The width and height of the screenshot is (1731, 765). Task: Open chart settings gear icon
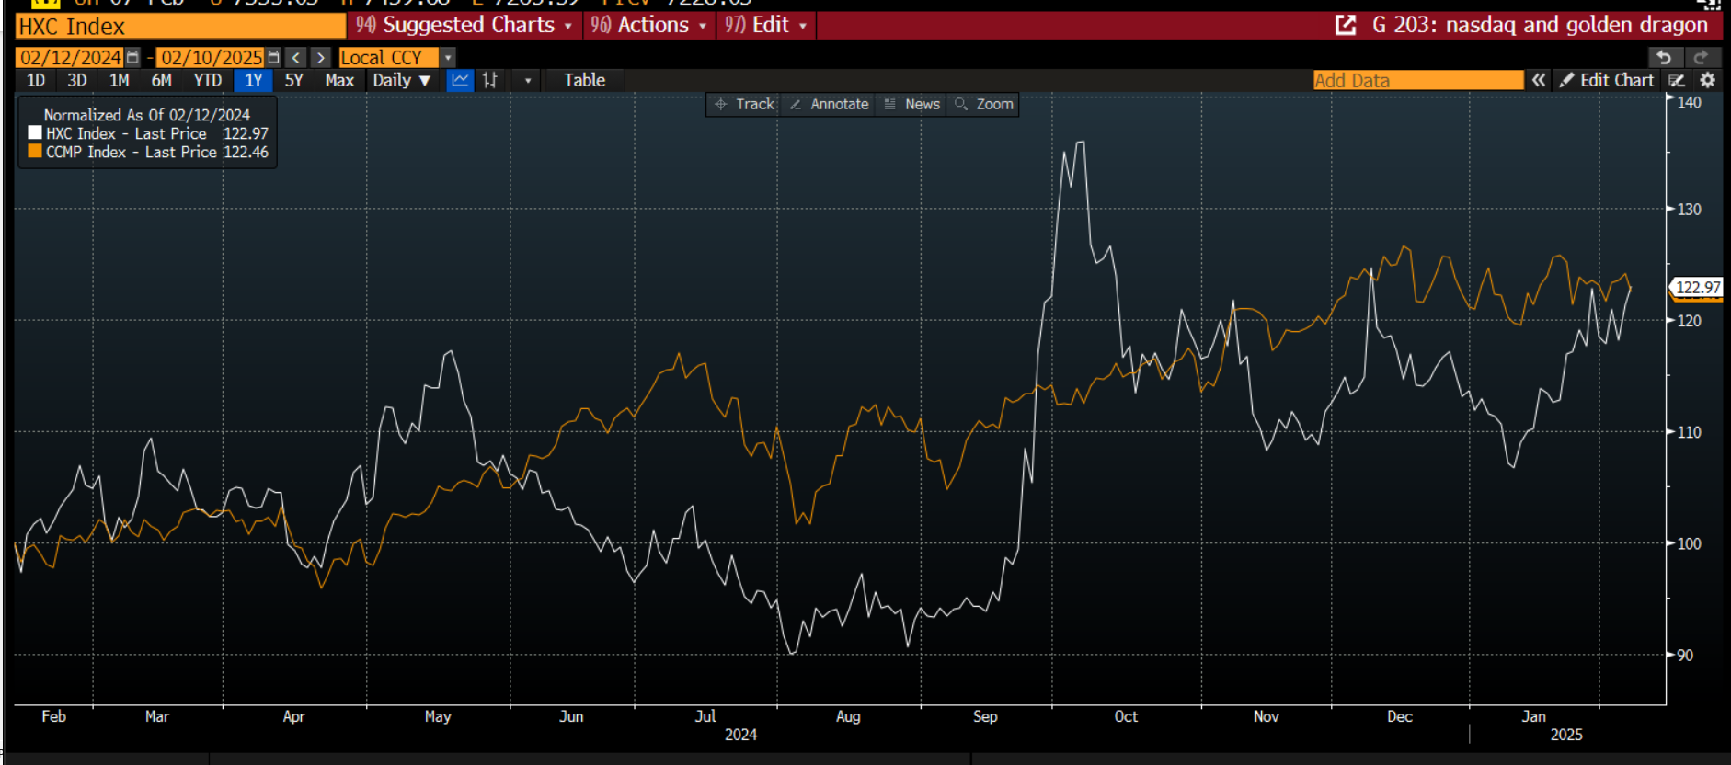pos(1708,81)
